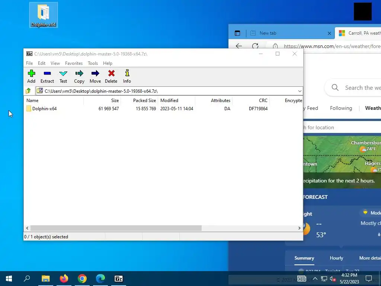Screen dimensions: 381x286
Task: Open Dolphin-x64 desktop folder icon
Action: pos(44,15)
